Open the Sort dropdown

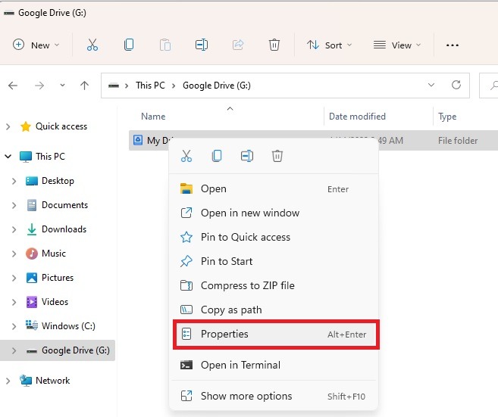(330, 45)
